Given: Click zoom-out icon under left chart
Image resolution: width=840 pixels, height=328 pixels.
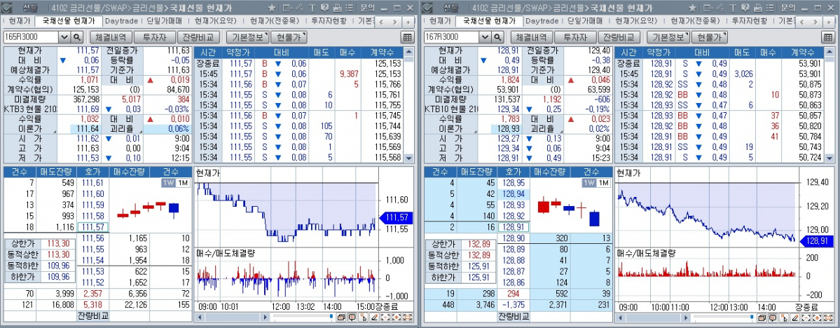Looking at the screenshot, I should (x=385, y=317).
